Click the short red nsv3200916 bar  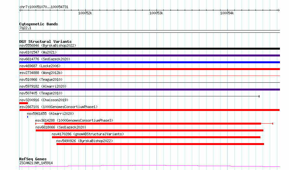tap(24, 103)
